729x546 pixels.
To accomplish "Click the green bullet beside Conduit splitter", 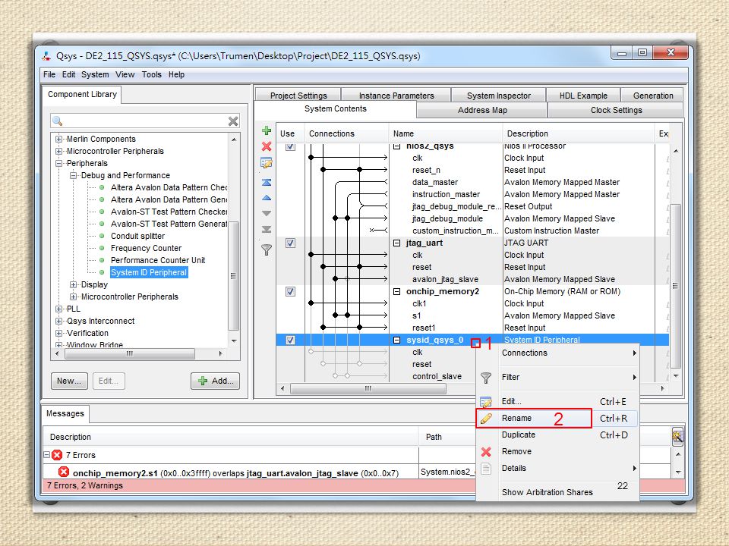I will point(102,236).
